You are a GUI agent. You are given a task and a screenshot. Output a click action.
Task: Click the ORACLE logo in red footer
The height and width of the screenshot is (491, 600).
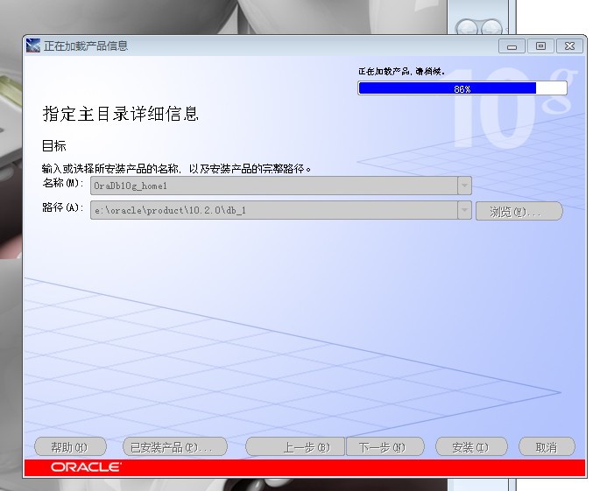[x=86, y=466]
